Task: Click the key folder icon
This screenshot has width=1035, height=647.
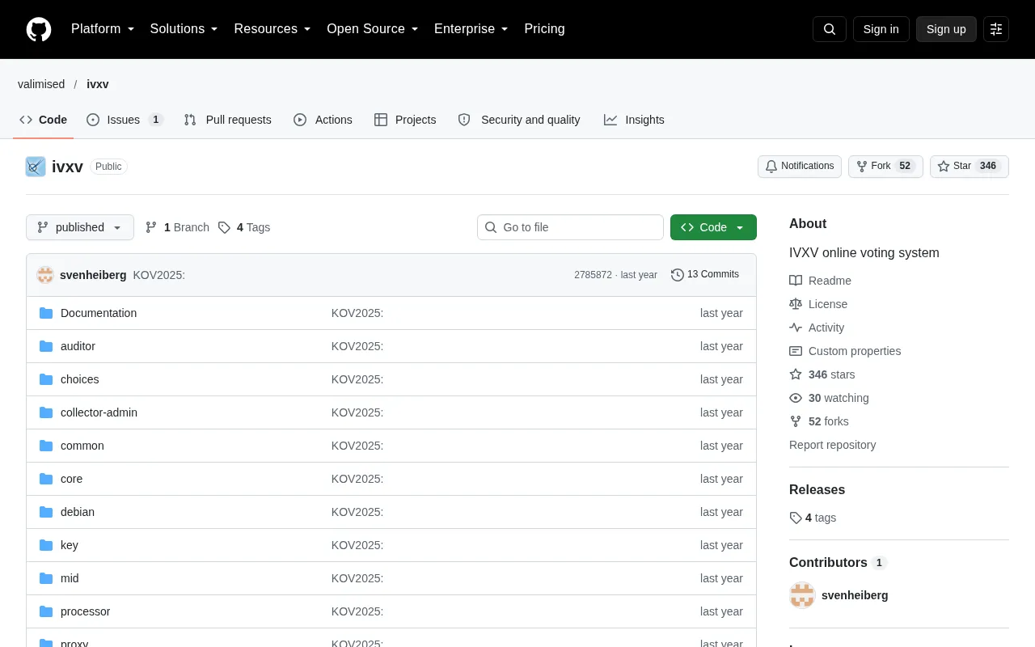Action: pyautogui.click(x=46, y=545)
